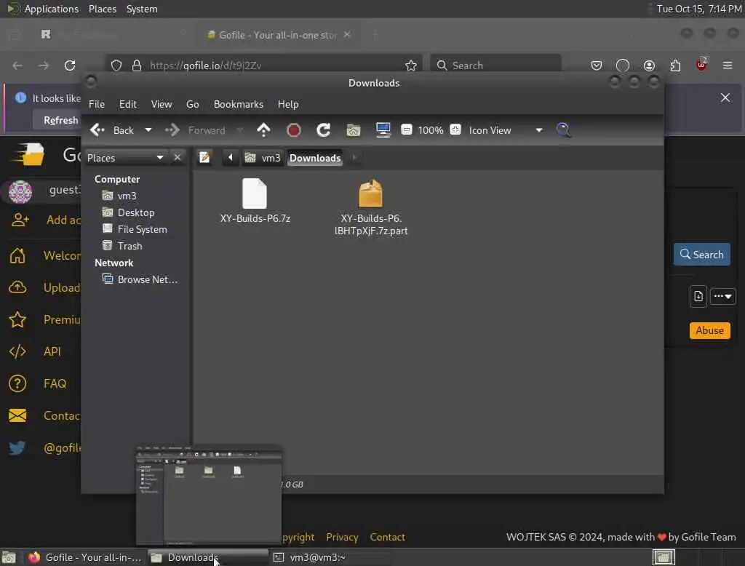
Task: Open the Bookmarks menu
Action: (x=239, y=104)
